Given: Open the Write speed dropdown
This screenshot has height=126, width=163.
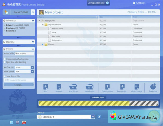Looking at the screenshot, I should click(x=32, y=72).
